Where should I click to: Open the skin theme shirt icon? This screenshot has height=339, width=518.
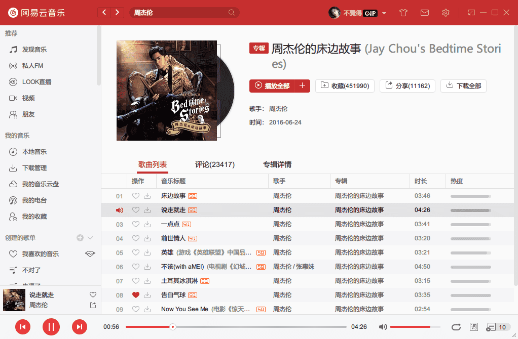point(403,13)
